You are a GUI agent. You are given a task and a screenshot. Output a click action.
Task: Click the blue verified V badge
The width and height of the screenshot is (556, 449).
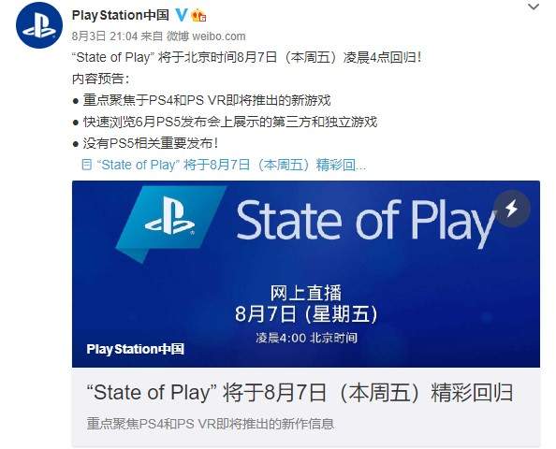(182, 15)
